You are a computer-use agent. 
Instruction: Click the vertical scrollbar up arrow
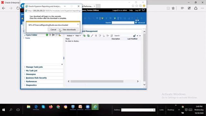[144, 32]
